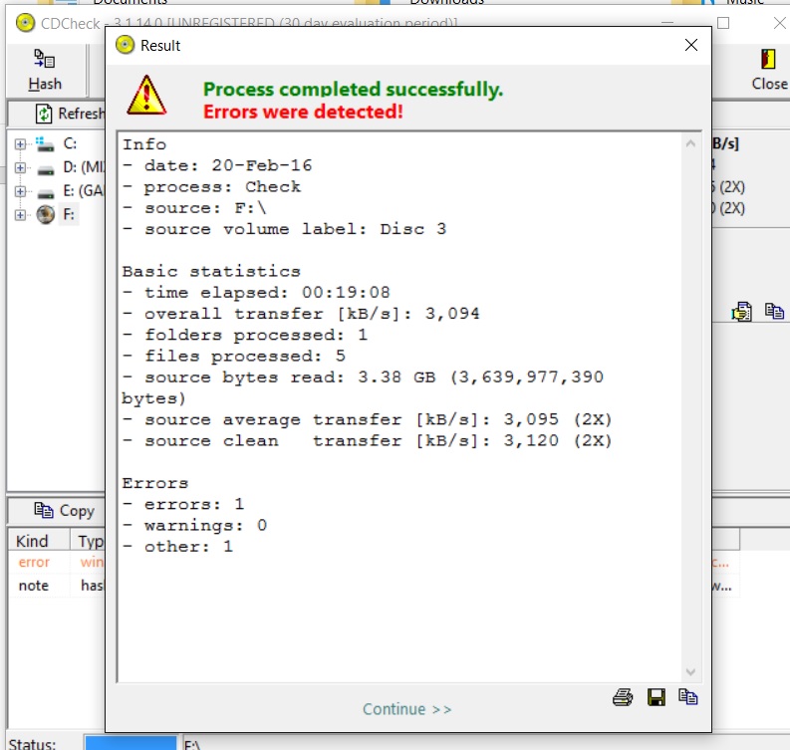Select the F: disc drive icon
This screenshot has height=750, width=790.
coord(46,215)
